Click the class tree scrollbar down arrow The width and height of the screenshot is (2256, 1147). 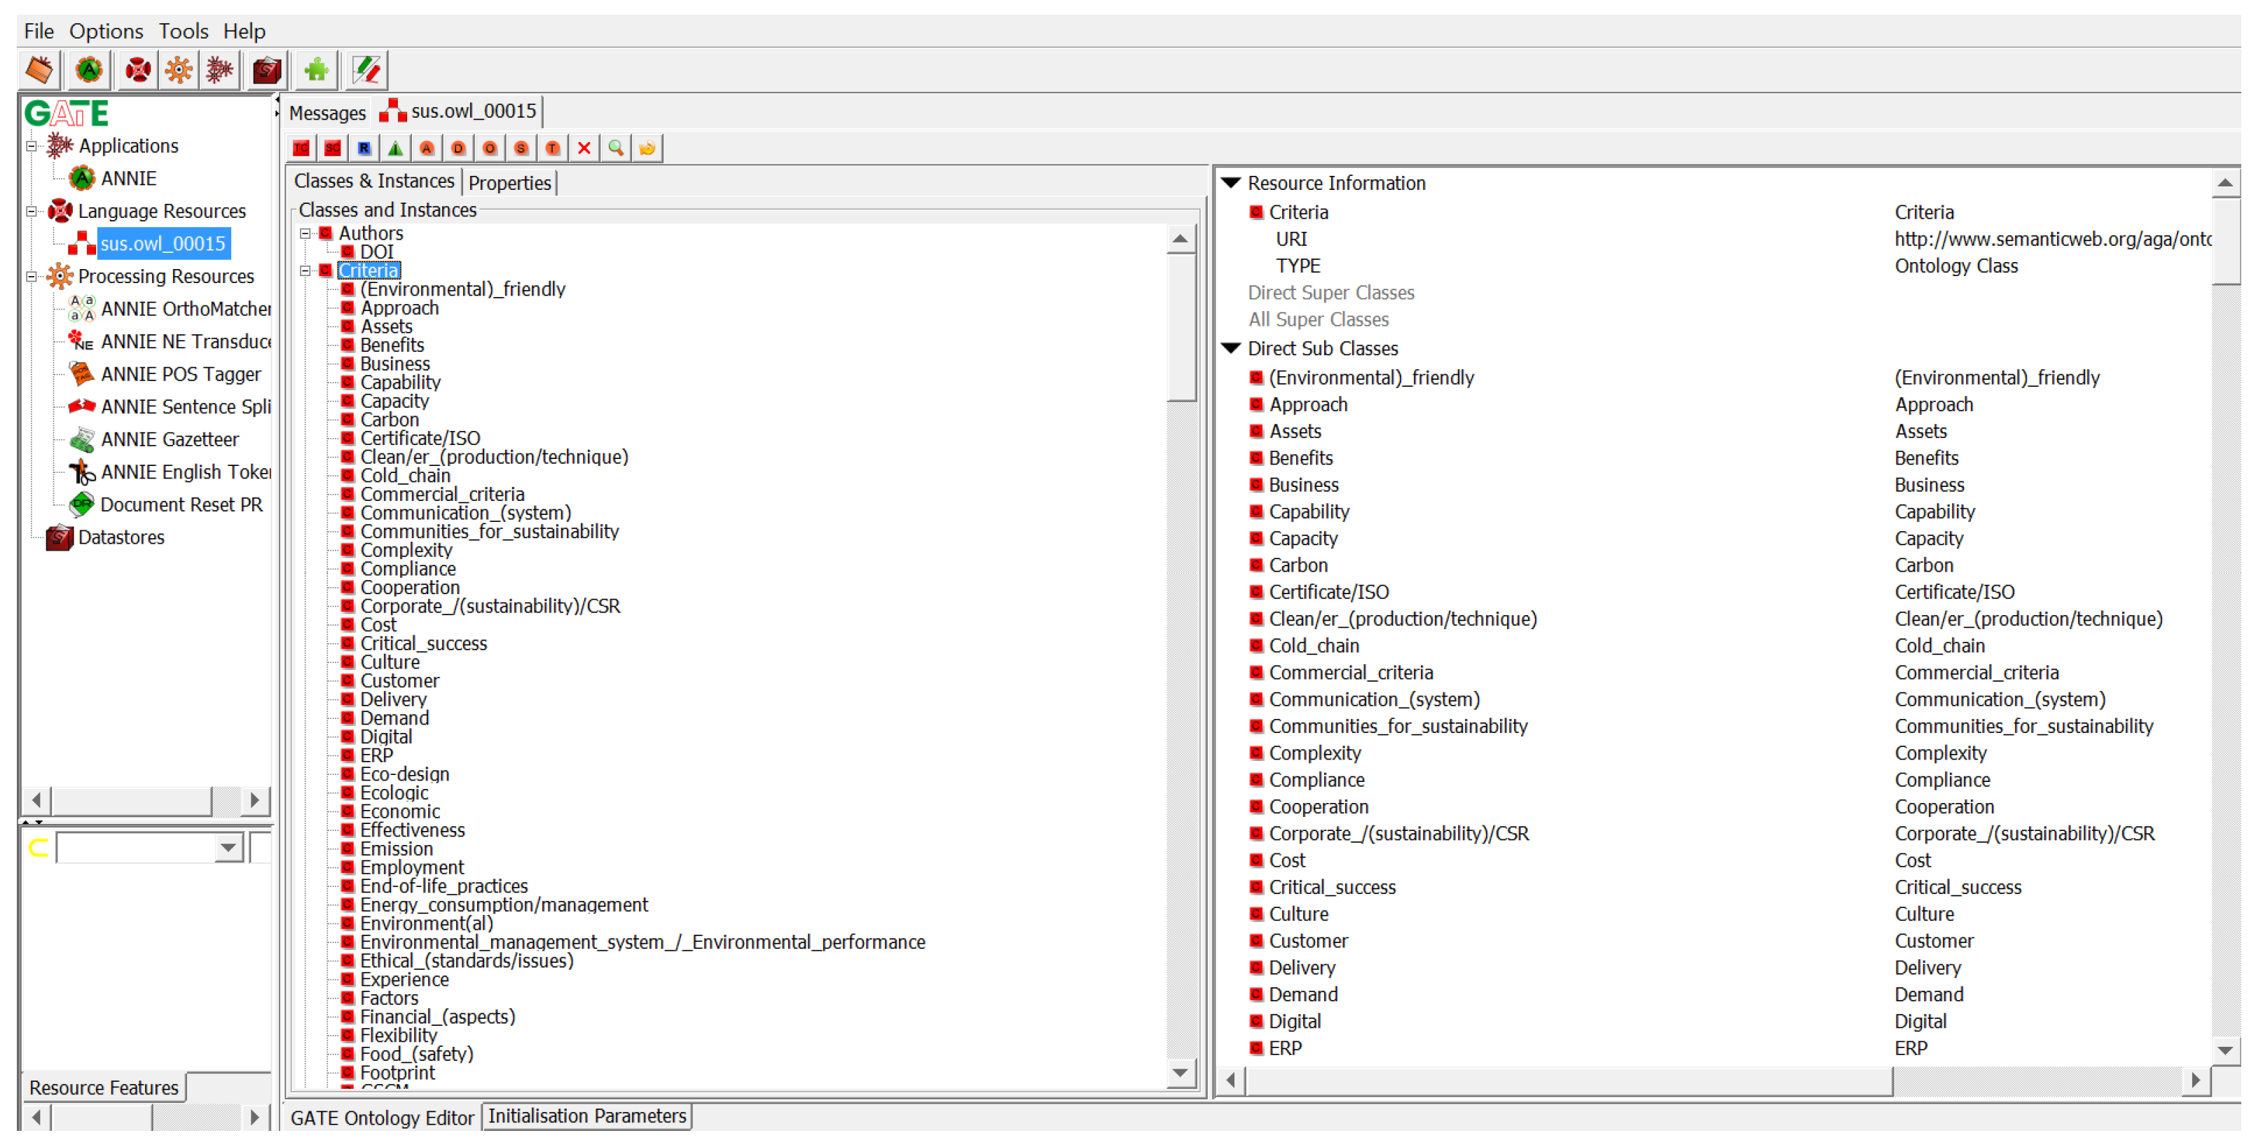[1181, 1074]
